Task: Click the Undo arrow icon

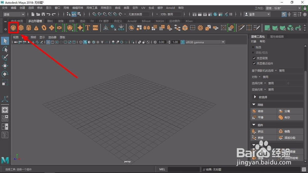Action: tap(48, 14)
